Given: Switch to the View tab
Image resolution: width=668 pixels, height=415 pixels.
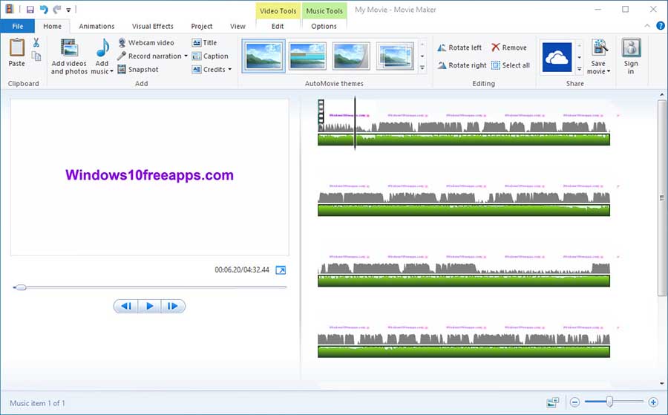Looking at the screenshot, I should [238, 26].
